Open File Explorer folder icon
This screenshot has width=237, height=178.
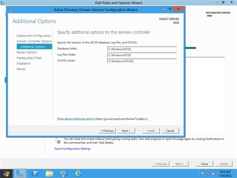[49, 174]
